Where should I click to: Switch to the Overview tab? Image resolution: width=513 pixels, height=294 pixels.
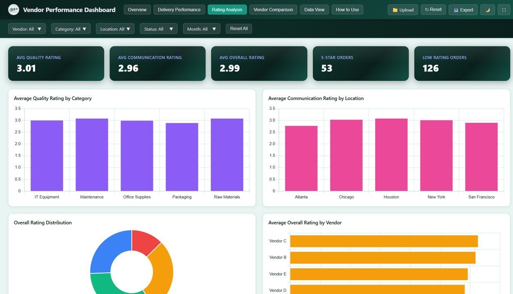click(137, 9)
